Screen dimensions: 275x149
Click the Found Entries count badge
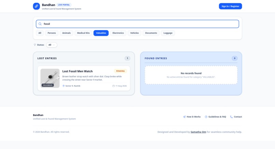(234, 58)
